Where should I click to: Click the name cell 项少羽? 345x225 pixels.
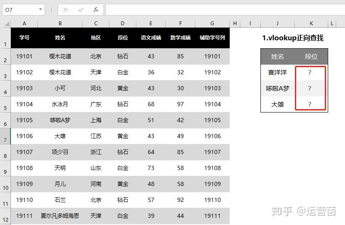click(x=60, y=152)
